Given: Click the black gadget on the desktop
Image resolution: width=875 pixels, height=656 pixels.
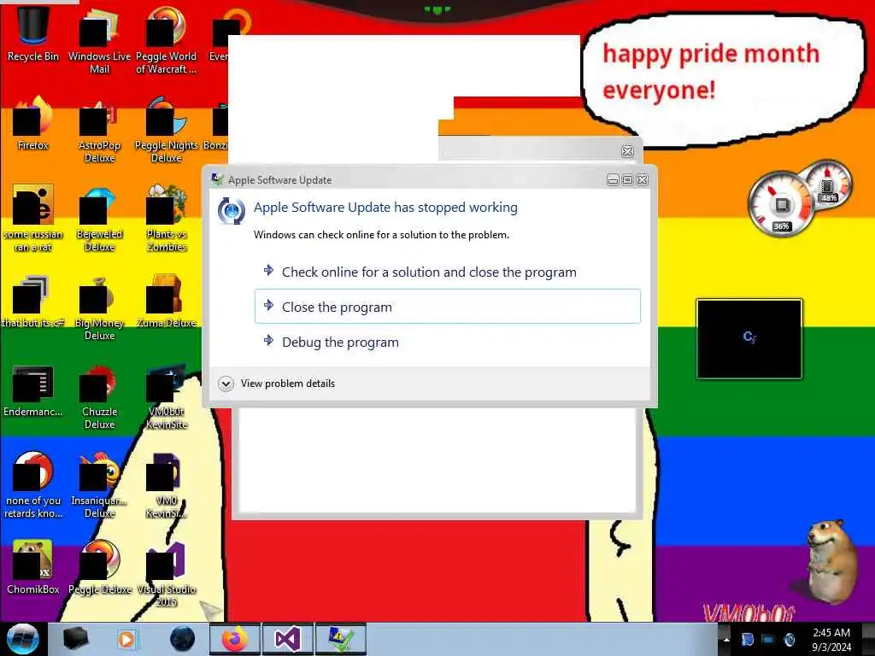Looking at the screenshot, I should pos(749,338).
